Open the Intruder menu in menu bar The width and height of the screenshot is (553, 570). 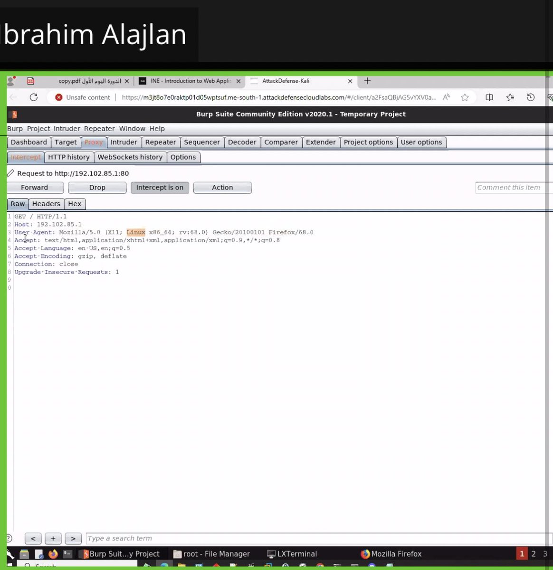click(x=67, y=129)
